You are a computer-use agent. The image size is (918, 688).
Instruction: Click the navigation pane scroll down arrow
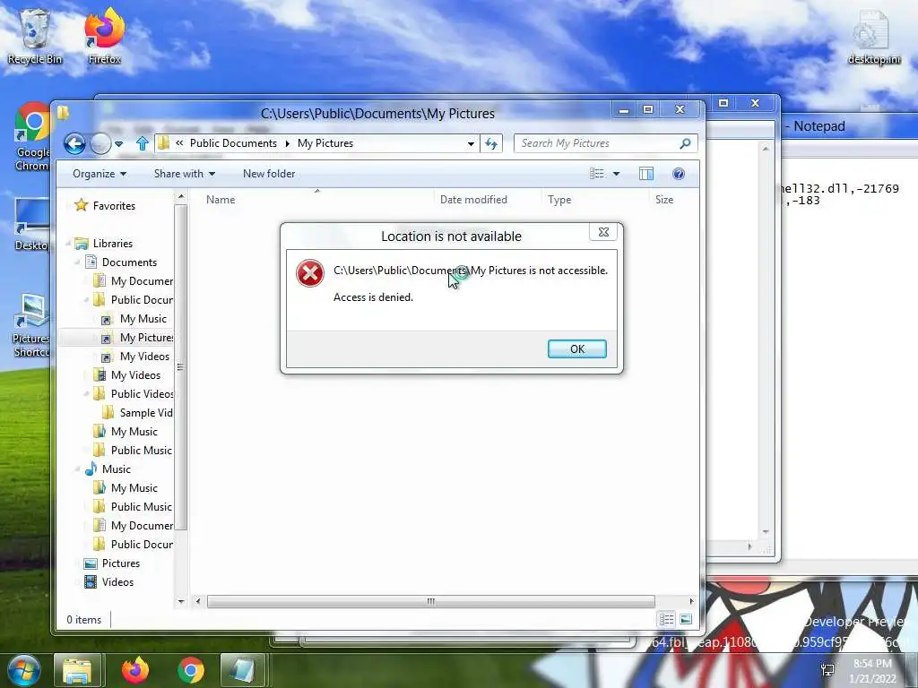tap(181, 601)
